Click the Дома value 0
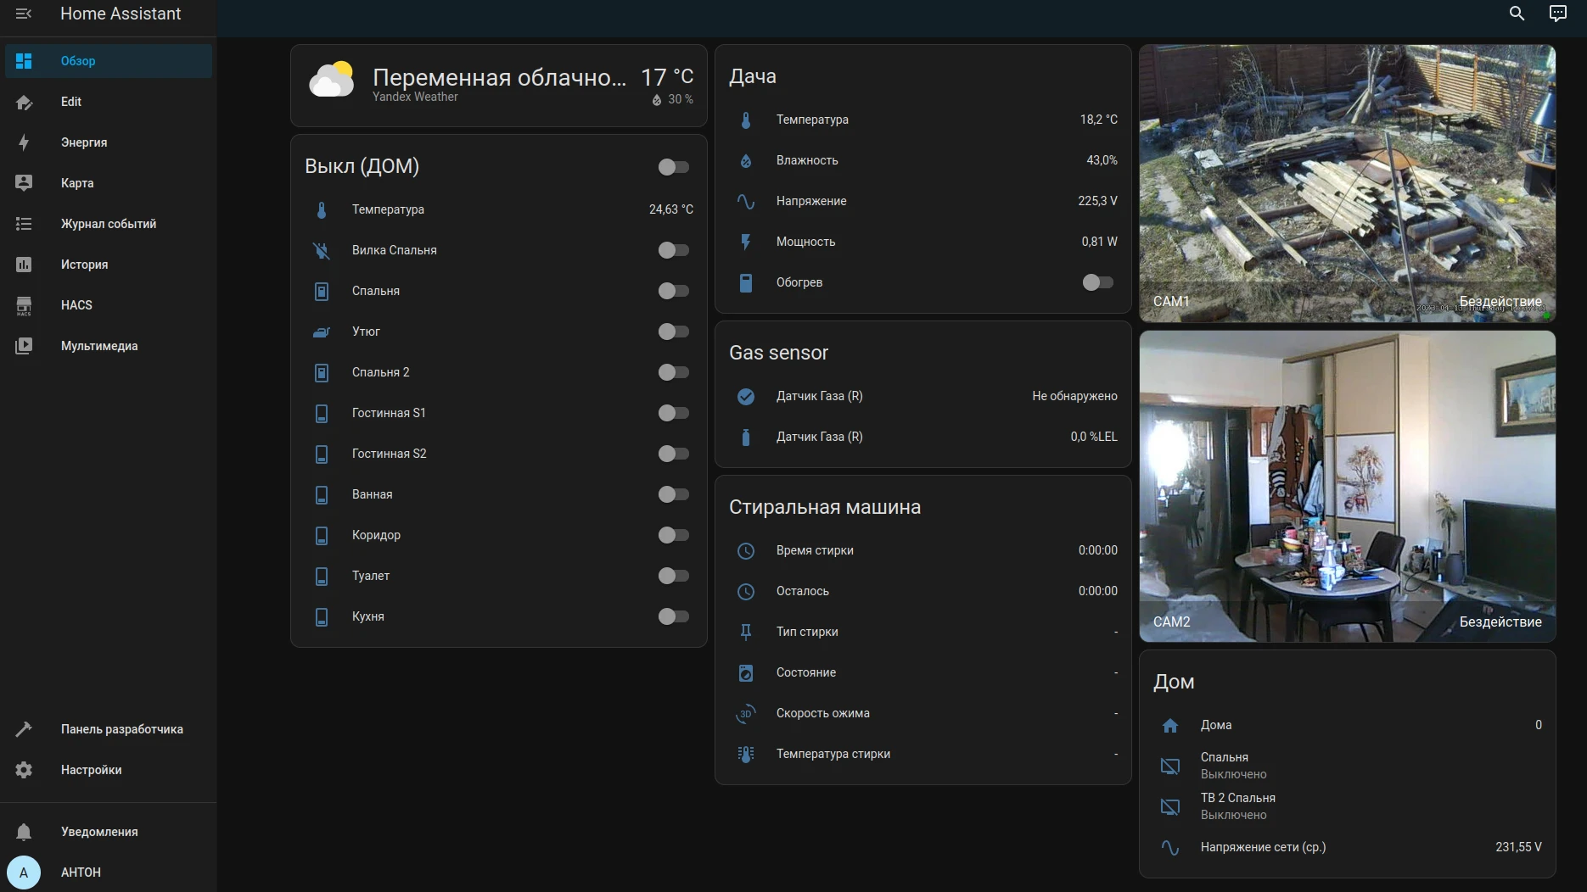Image resolution: width=1587 pixels, height=892 pixels. pyautogui.click(x=1538, y=725)
